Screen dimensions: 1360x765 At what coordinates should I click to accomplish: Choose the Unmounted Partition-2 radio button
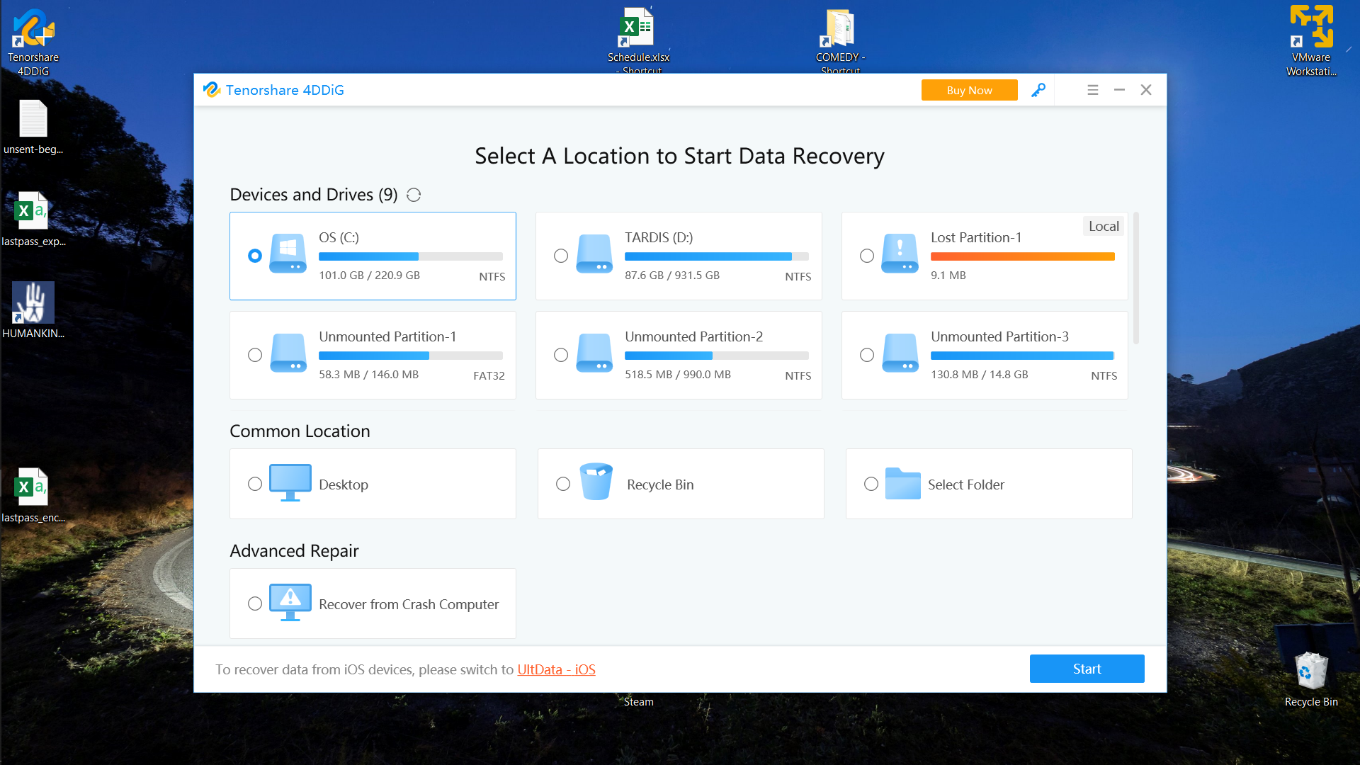coord(560,355)
